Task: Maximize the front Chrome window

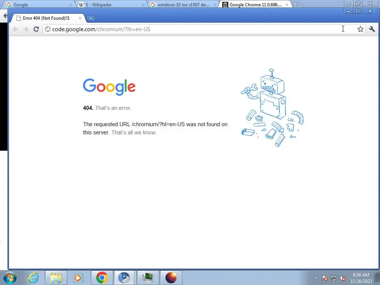Action: (x=358, y=11)
